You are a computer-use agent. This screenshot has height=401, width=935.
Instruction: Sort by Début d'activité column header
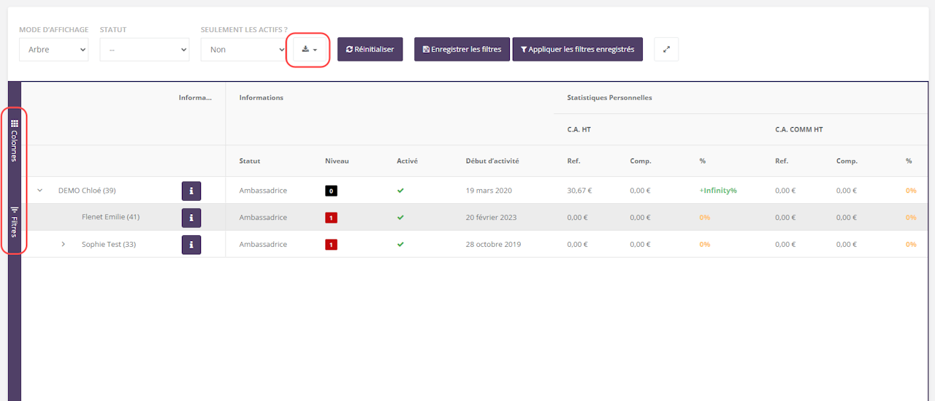[x=494, y=161]
